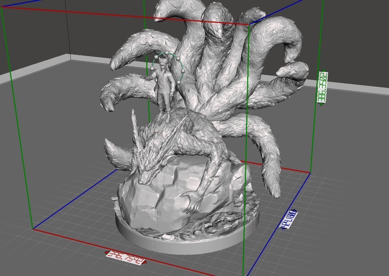The width and height of the screenshot is (389, 276).
Task: Click the green 386.3502 height dimension label
Action: tap(323, 87)
